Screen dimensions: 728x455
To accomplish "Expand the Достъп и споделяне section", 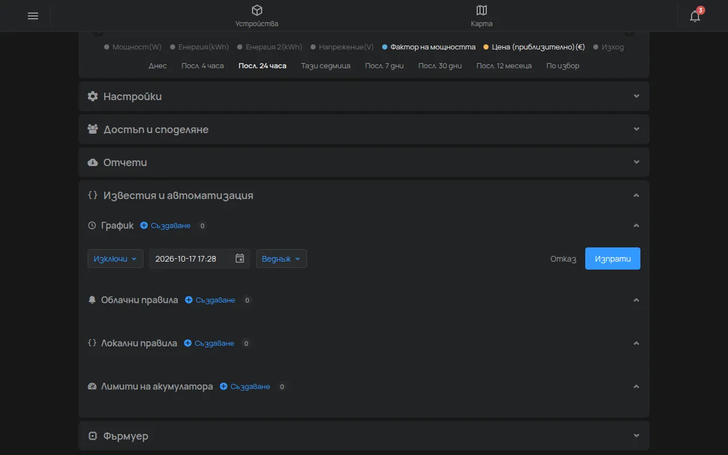I will (364, 129).
